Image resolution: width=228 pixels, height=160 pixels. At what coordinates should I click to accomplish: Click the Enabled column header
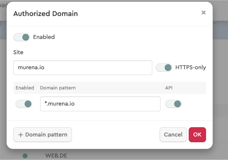(x=25, y=88)
